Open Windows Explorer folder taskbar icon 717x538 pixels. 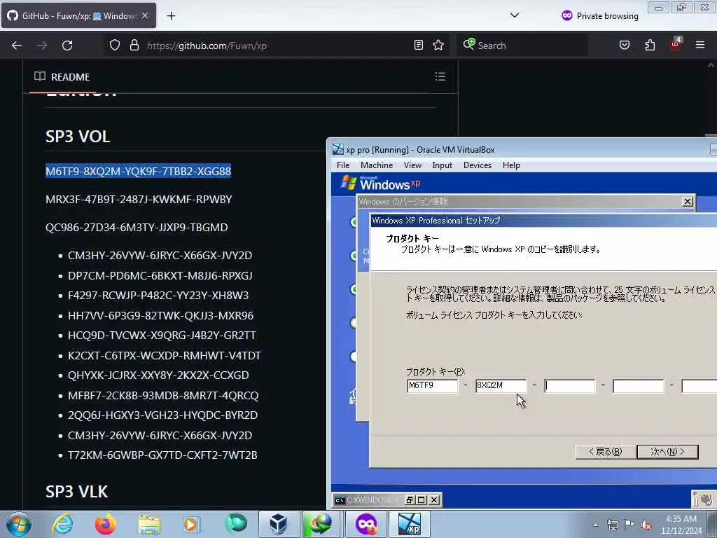148,525
